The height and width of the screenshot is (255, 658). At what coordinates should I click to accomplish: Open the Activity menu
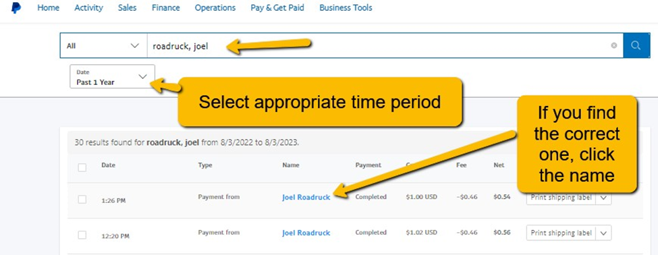tap(88, 8)
